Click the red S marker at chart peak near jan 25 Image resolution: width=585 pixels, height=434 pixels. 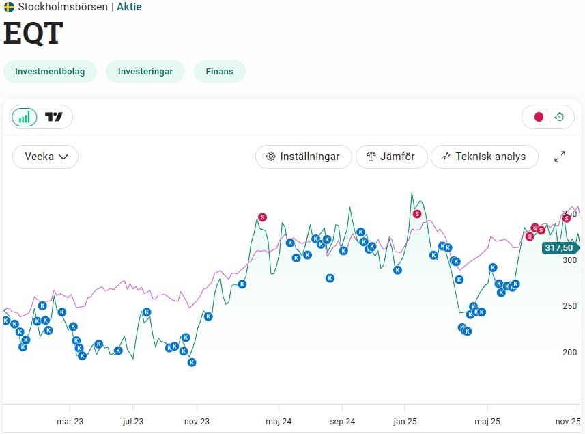pyautogui.click(x=417, y=214)
